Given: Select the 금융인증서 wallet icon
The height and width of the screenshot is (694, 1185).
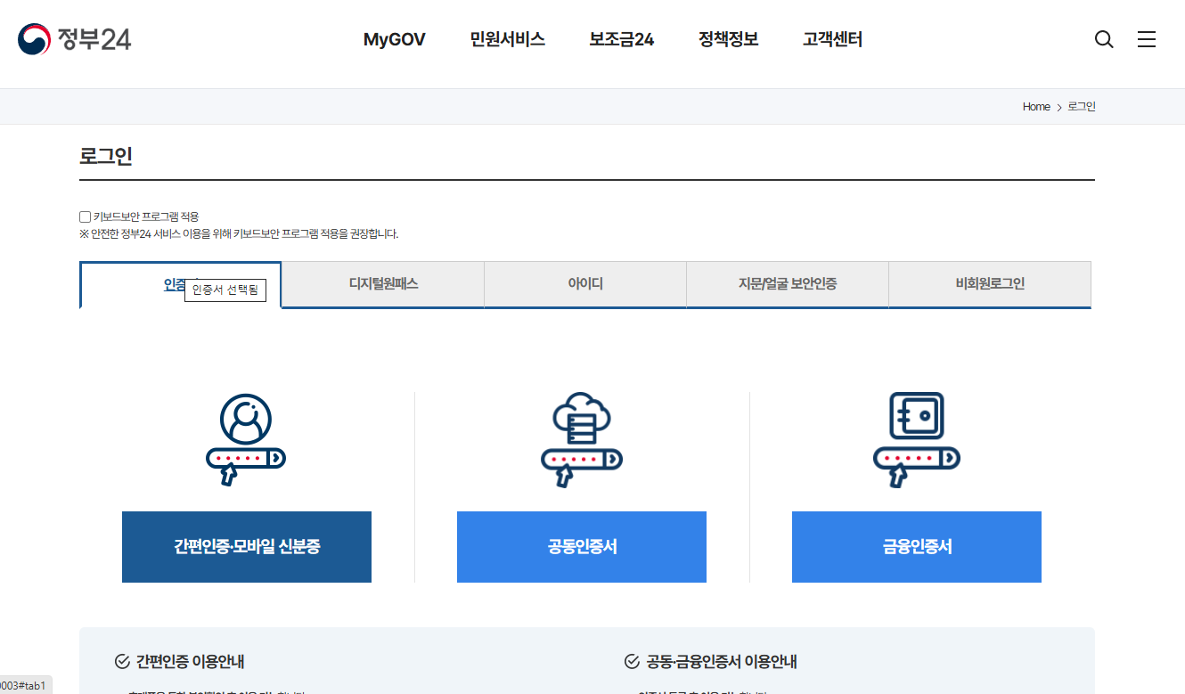Looking at the screenshot, I should [x=916, y=437].
